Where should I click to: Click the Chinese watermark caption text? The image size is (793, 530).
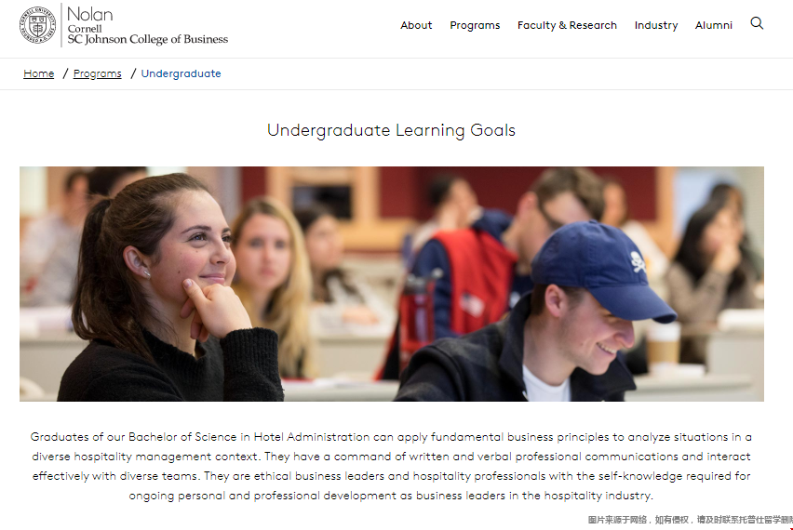tap(690, 520)
